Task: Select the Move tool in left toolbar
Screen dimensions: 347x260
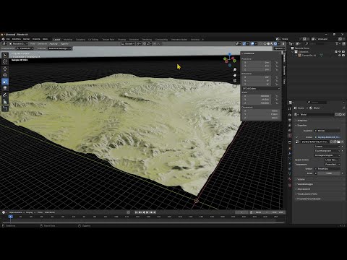Action: point(5,69)
